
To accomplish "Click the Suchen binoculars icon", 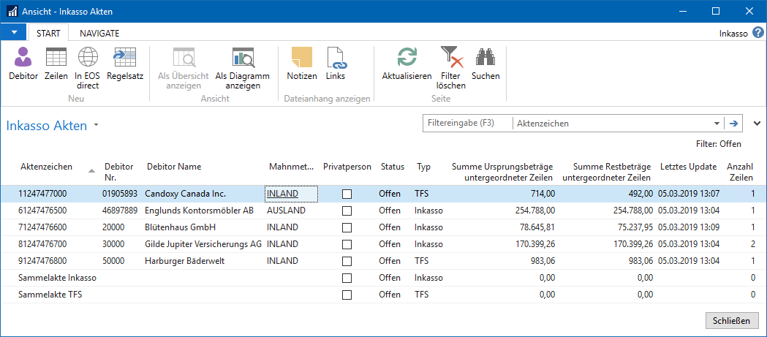I will coord(485,57).
